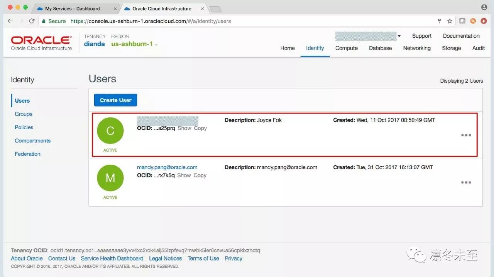Open Federation in the Identity sidebar
Viewport: 494px width, 277px height.
(27, 154)
